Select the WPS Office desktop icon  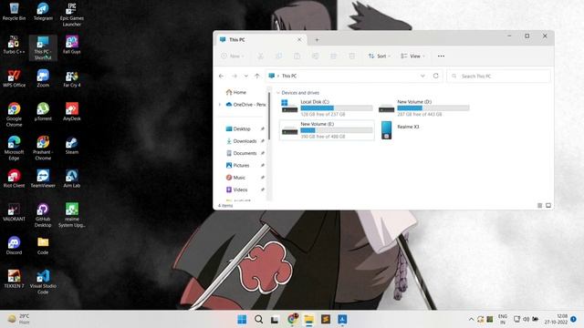14,78
